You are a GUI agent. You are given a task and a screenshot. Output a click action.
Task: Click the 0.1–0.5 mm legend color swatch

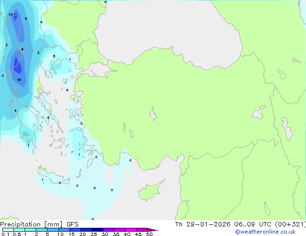coord(8,230)
